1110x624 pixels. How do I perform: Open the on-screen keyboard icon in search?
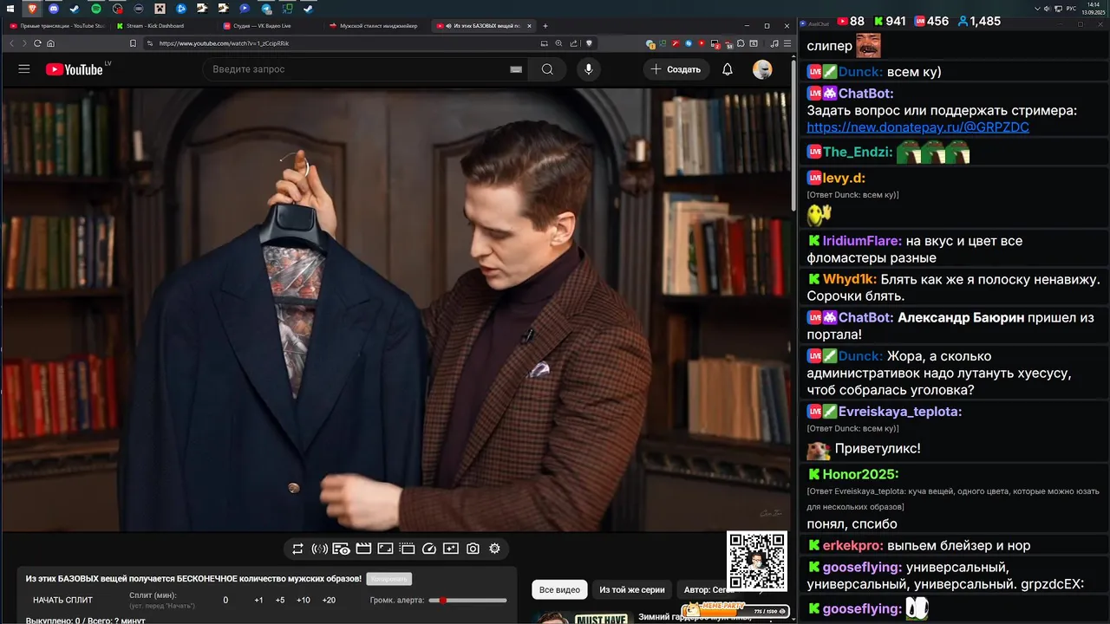coord(516,69)
